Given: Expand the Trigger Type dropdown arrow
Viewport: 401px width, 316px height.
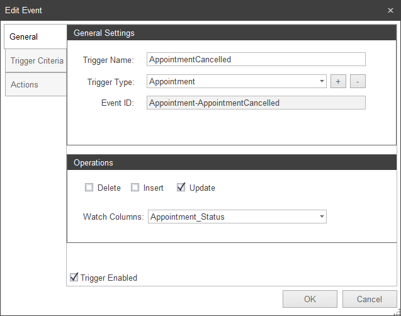Looking at the screenshot, I should (x=322, y=82).
